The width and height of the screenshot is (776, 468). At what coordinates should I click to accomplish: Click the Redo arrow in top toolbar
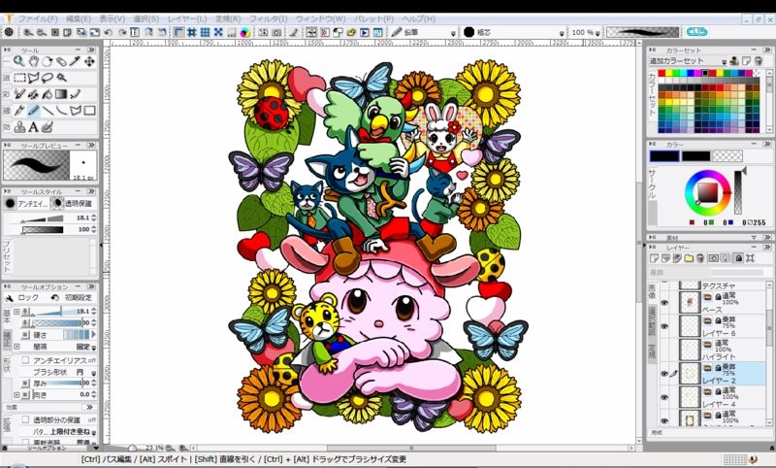point(122,33)
